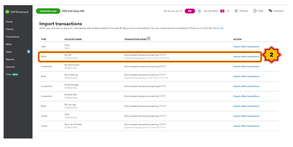Click the Investment type for My Brokerage
Image resolution: width=293 pixels, height=147 pixels.
tap(47, 86)
